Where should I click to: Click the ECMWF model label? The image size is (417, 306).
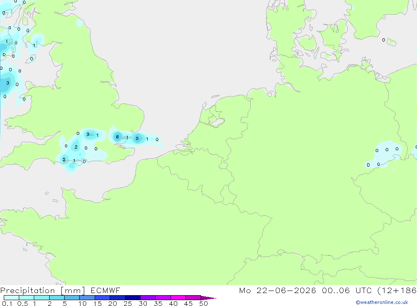tap(106, 290)
